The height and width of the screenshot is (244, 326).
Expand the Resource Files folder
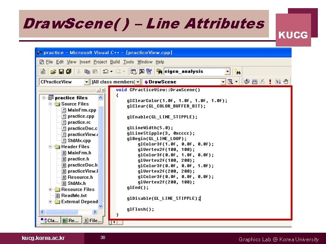(x=50, y=189)
